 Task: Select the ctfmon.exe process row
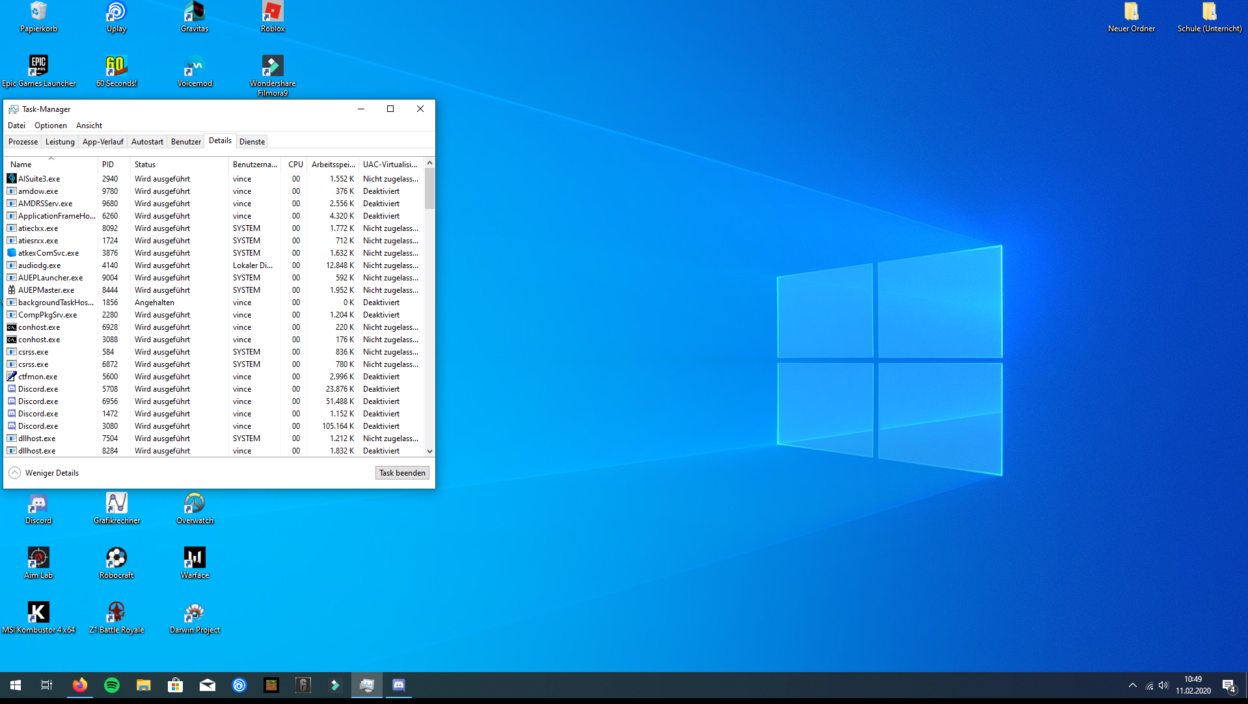(x=214, y=377)
